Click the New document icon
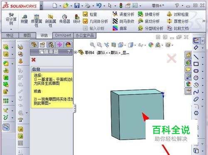The image size is (208, 155). click(x=55, y=5)
